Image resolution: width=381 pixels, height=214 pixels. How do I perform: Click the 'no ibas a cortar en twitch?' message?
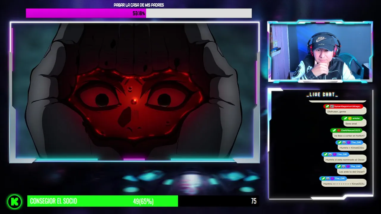(x=349, y=136)
